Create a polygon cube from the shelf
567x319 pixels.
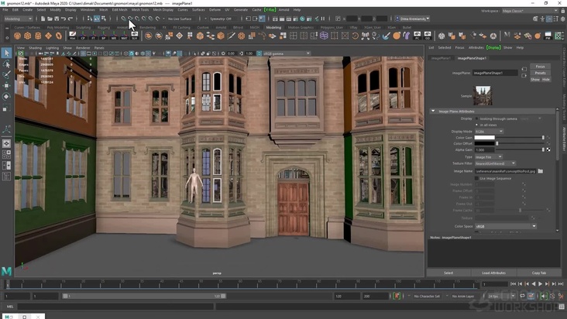tap(27, 36)
